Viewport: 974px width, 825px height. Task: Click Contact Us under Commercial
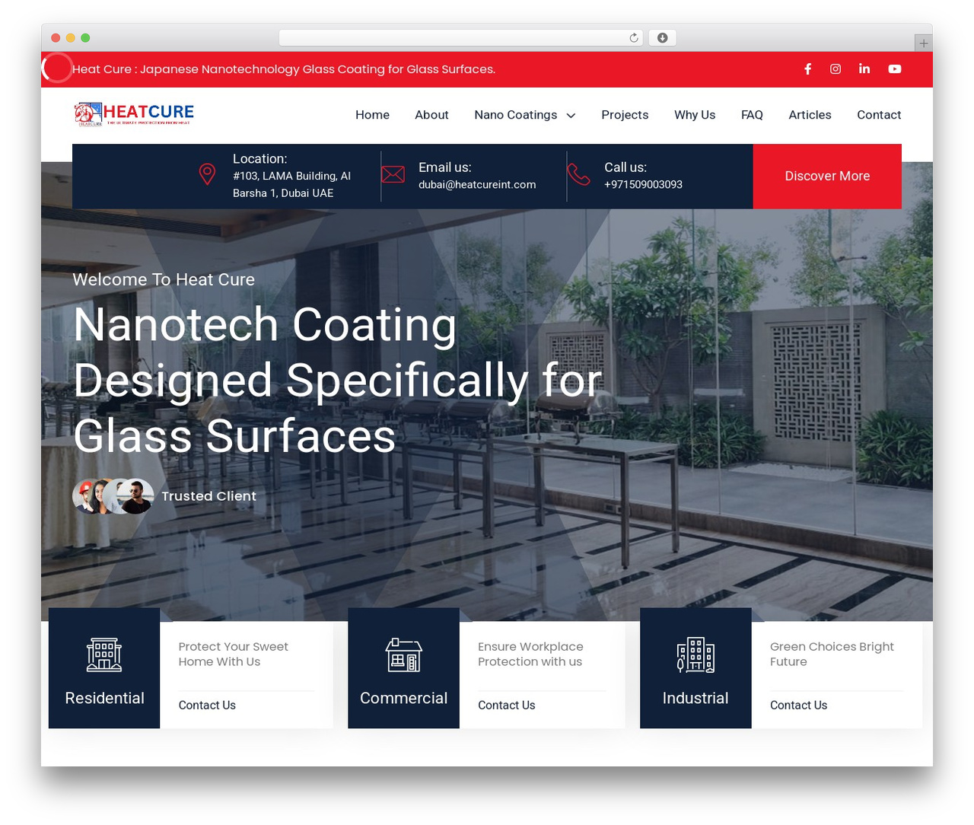[x=506, y=706]
